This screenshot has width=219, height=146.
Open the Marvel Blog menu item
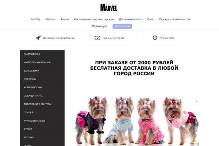click(x=35, y=19)
